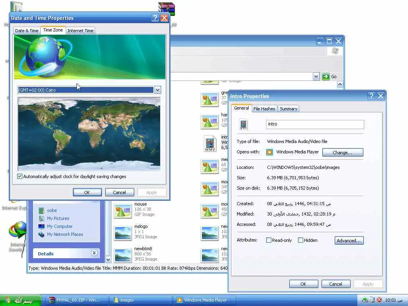The image size is (408, 306).
Task: Click the help button in Date and Time Properties
Action: [155, 18]
